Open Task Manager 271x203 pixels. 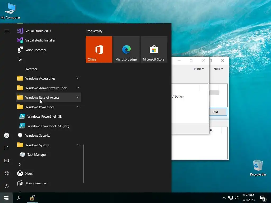(x=48, y=155)
